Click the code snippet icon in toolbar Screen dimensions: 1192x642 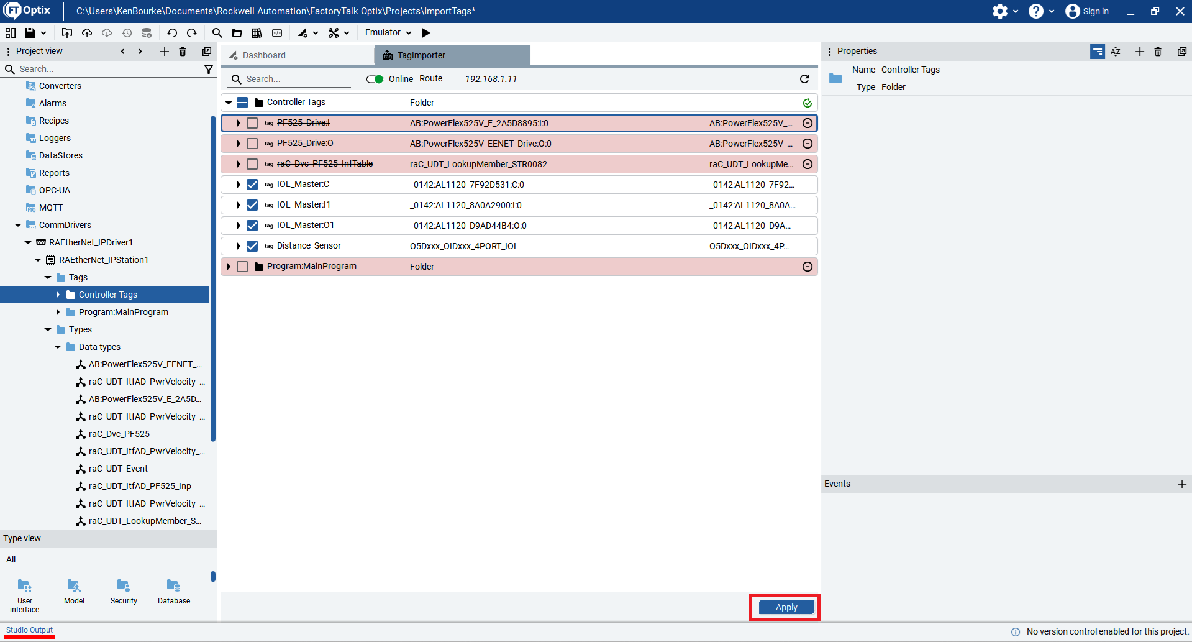[x=277, y=33]
